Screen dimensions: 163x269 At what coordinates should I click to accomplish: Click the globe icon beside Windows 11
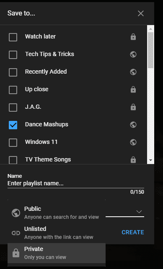tap(133, 142)
